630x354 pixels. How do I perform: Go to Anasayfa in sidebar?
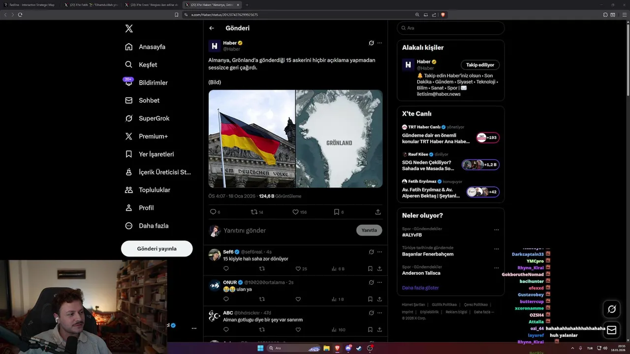click(145, 47)
